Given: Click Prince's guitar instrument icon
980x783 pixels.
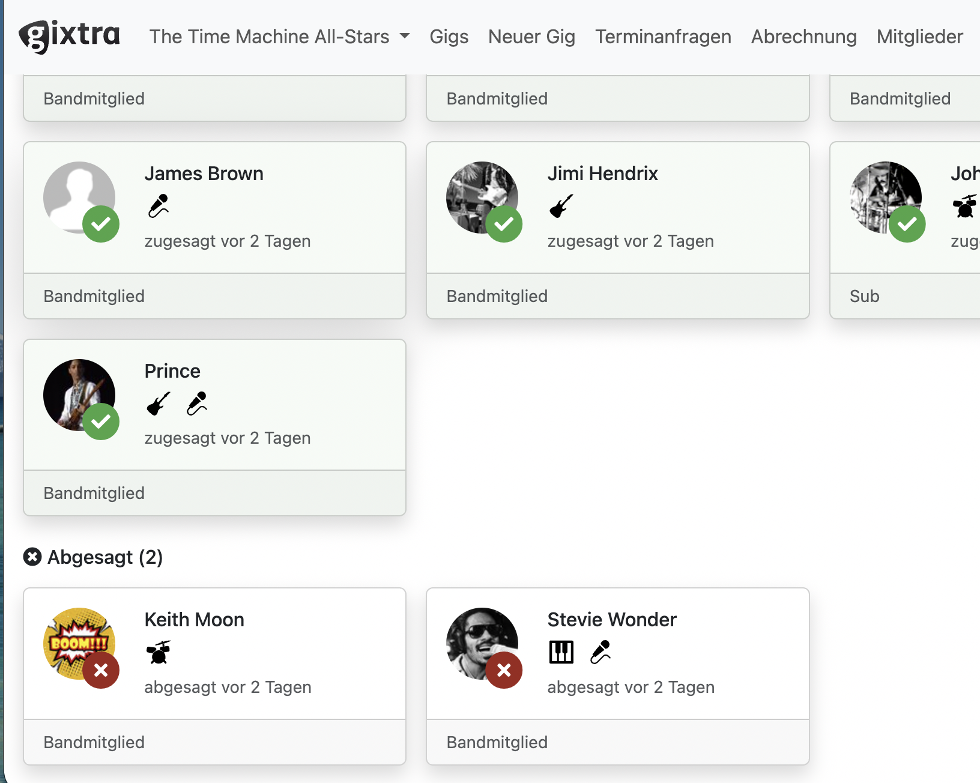Looking at the screenshot, I should tap(159, 404).
